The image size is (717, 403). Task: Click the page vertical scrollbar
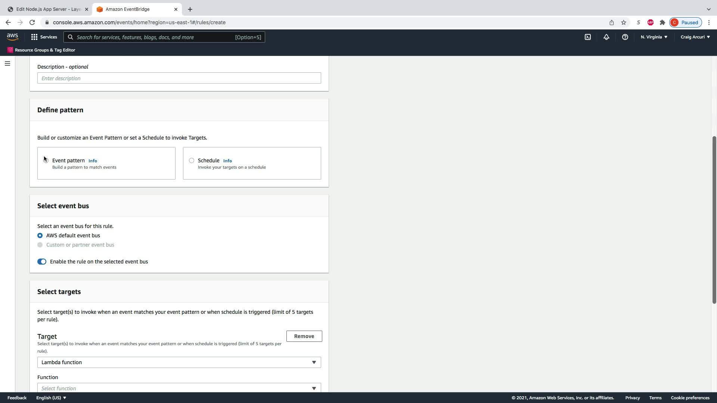pyautogui.click(x=714, y=220)
